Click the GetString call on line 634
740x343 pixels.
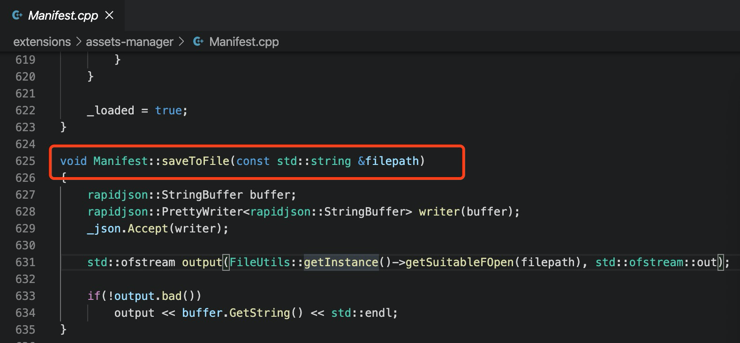(260, 313)
